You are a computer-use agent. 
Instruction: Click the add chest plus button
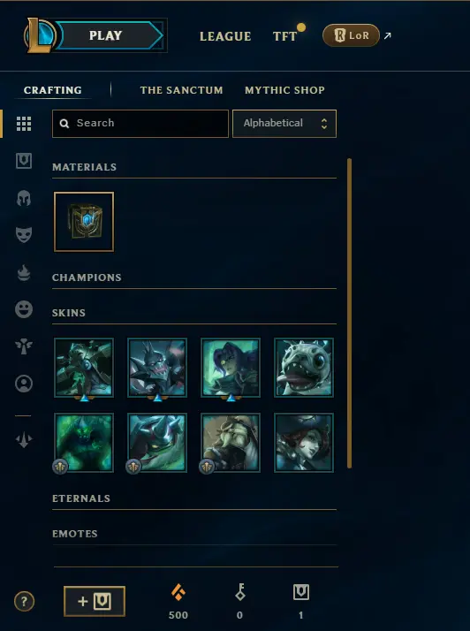pyautogui.click(x=95, y=601)
